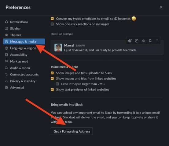Click the add reaction emoji icon

click(x=130, y=41)
